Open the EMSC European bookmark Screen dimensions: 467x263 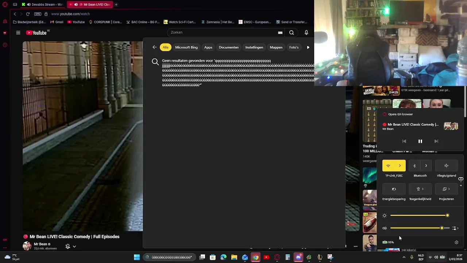point(255,22)
